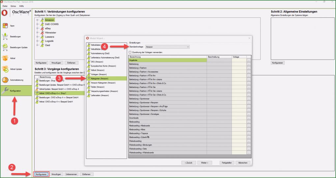Expand the Amazon tree node
This screenshot has width=336, height=178.
37,20
